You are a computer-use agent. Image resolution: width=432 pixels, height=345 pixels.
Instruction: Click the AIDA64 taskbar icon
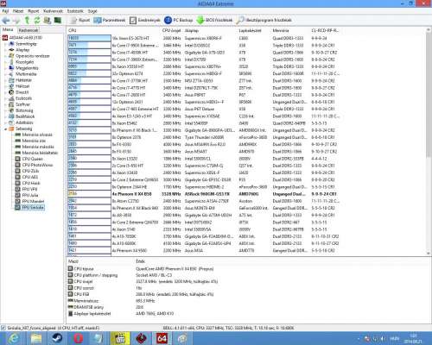[x=162, y=338]
